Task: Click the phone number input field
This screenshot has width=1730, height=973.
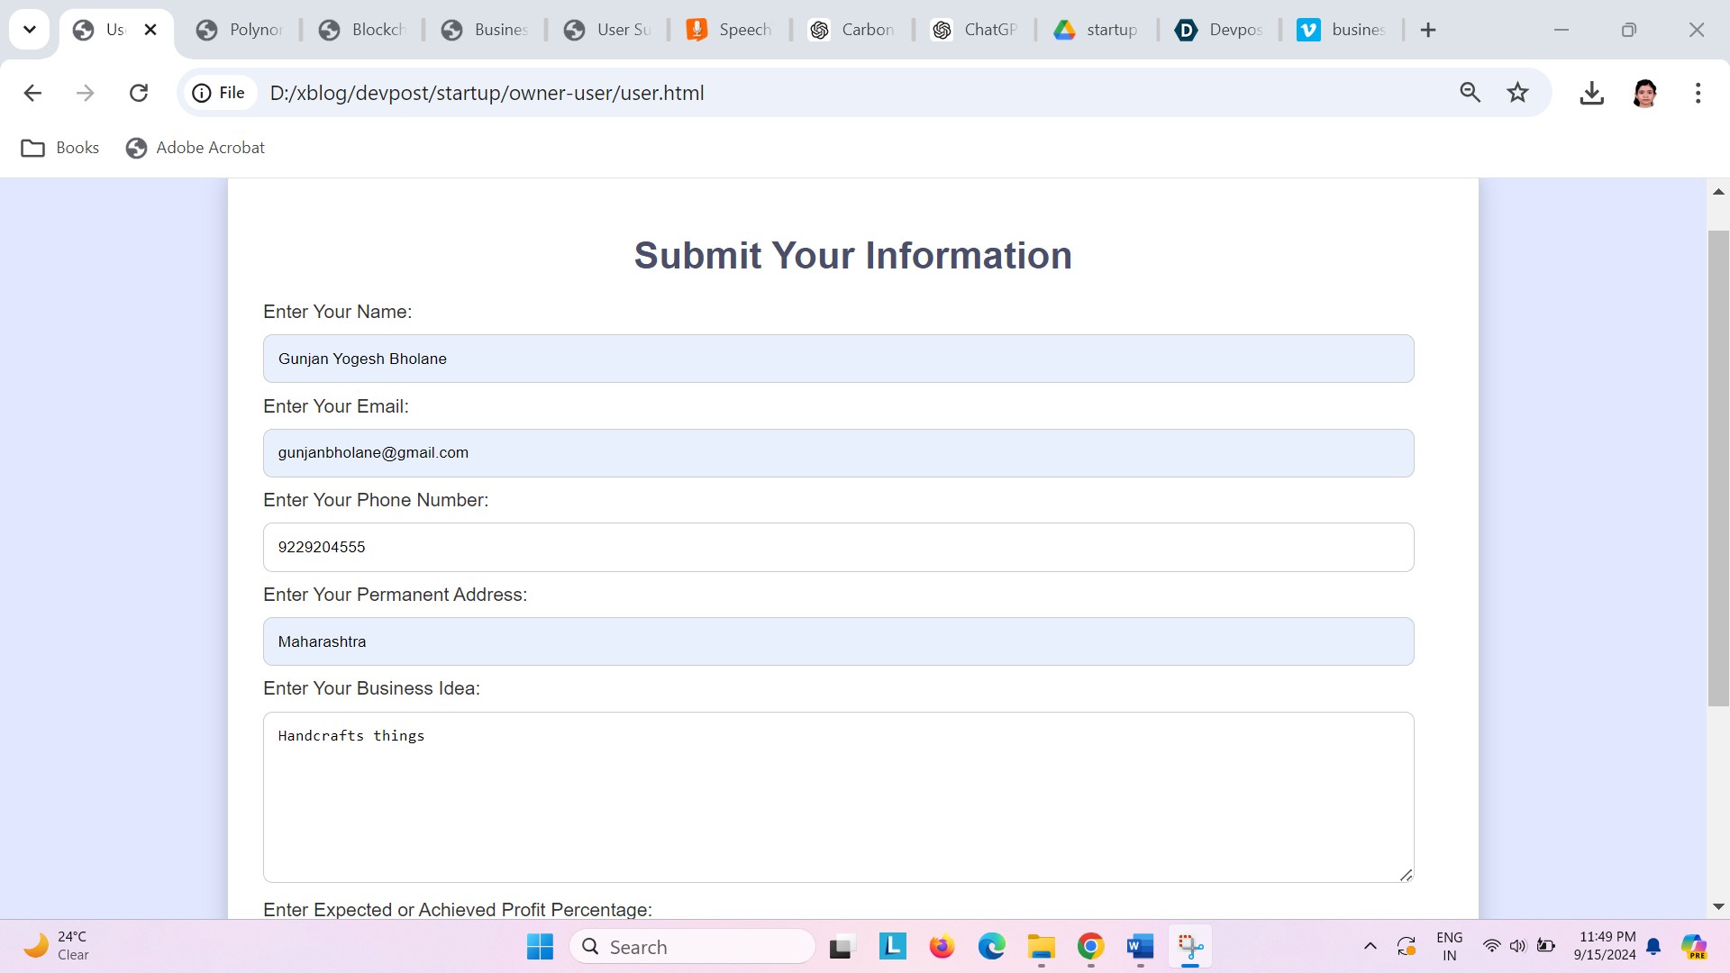Action: (x=838, y=547)
